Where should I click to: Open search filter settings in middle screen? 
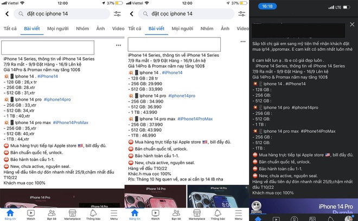[x=241, y=14]
